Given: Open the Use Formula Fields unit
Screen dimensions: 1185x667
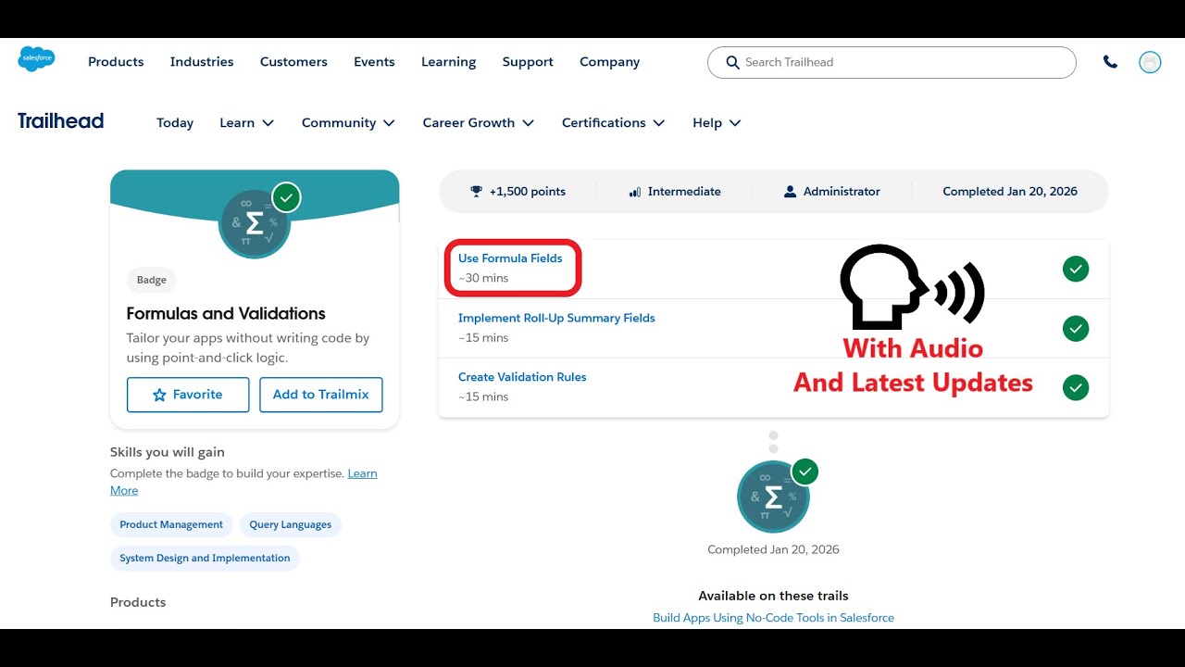Looking at the screenshot, I should pyautogui.click(x=510, y=258).
